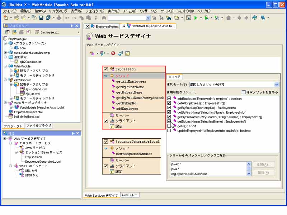Uncheck addEmployee(EmployeeInfo empInfo) method checkbox
This screenshot has width=287, height=215.
coord(169,98)
